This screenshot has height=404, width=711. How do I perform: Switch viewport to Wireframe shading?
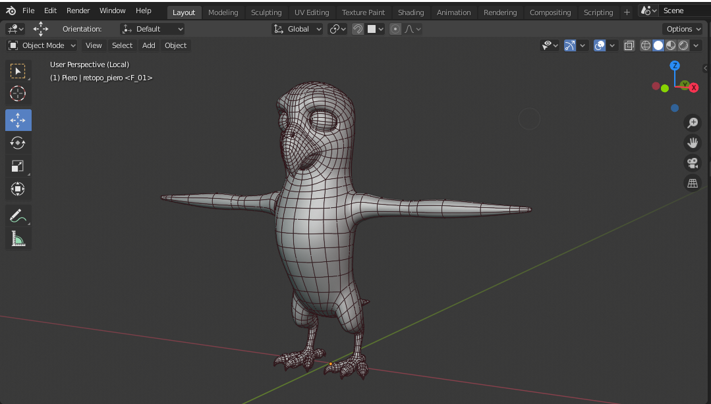tap(645, 45)
